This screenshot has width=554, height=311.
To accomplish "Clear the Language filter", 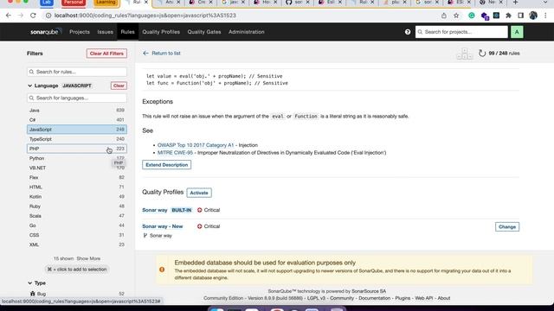I will coord(119,86).
